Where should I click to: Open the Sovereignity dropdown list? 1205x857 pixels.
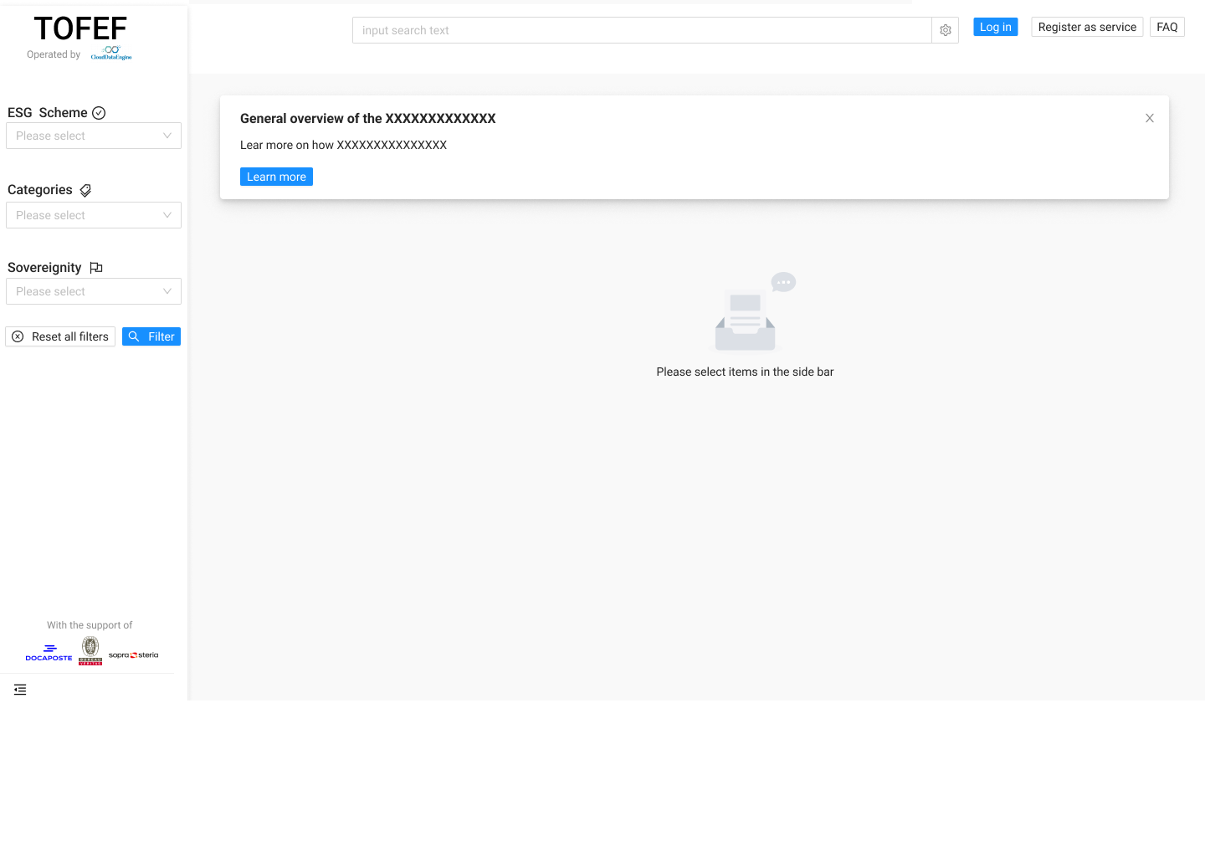tap(94, 291)
